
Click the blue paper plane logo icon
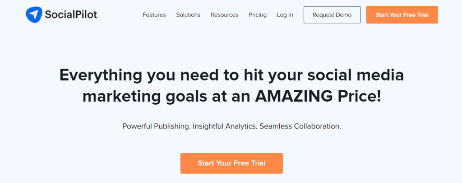tap(34, 15)
